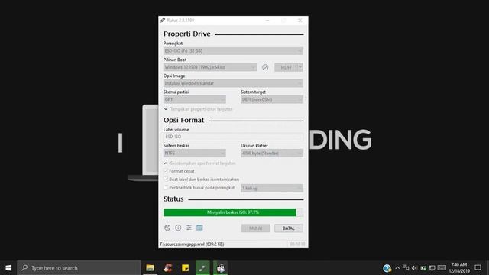Click the PILIH split-button arrow
Viewport: 489px width, 275px height.
pyautogui.click(x=300, y=67)
